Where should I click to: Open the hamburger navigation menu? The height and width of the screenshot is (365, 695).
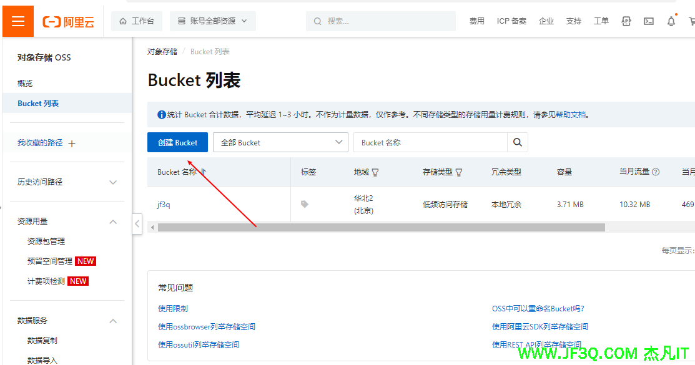coord(18,21)
